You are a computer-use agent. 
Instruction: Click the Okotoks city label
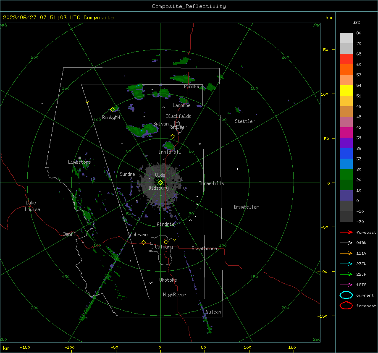(x=168, y=280)
